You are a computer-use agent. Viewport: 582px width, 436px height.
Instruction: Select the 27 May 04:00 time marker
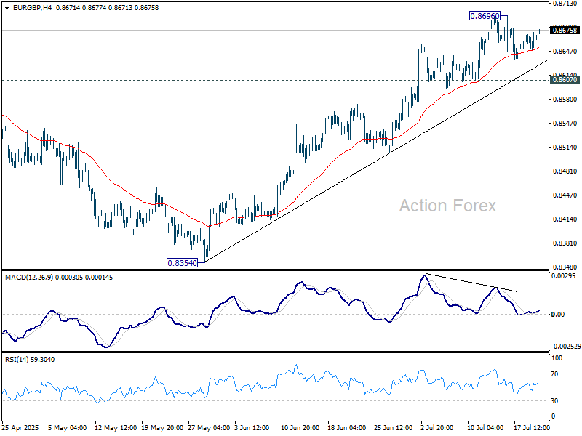(x=209, y=427)
